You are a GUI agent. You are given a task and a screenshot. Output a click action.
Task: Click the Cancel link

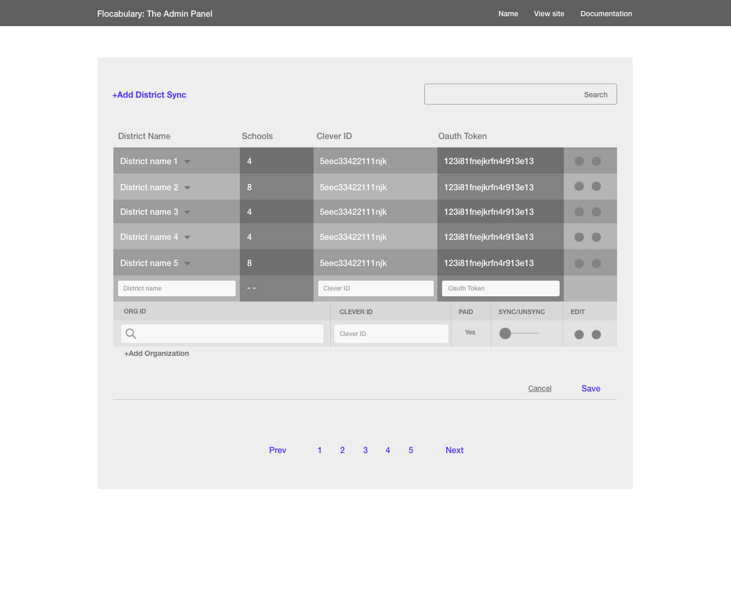click(x=540, y=388)
